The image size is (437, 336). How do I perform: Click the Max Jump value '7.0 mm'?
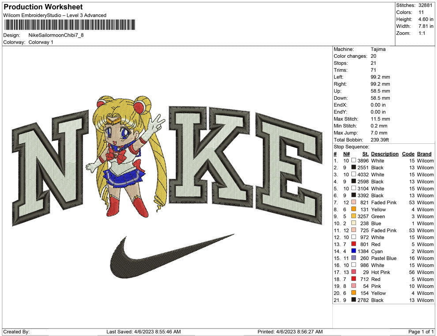point(379,133)
